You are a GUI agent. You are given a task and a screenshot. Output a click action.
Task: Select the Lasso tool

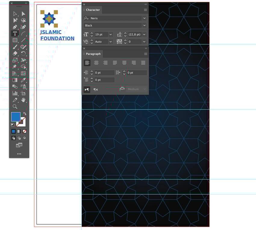tap(23, 20)
